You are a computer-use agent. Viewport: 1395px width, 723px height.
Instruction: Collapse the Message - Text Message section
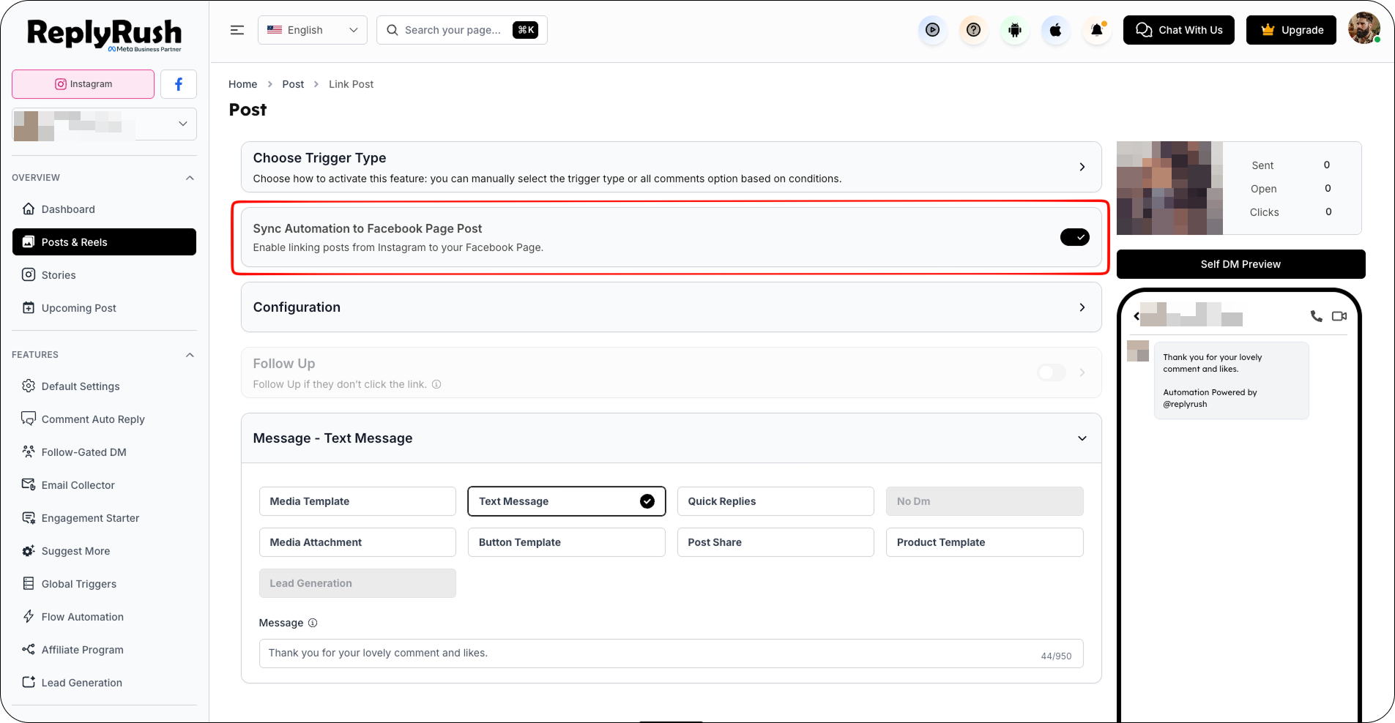coord(1082,438)
